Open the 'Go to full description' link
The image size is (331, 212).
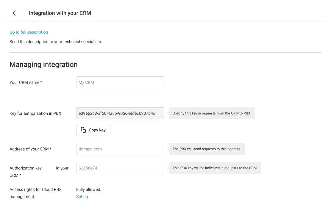[x=29, y=32]
